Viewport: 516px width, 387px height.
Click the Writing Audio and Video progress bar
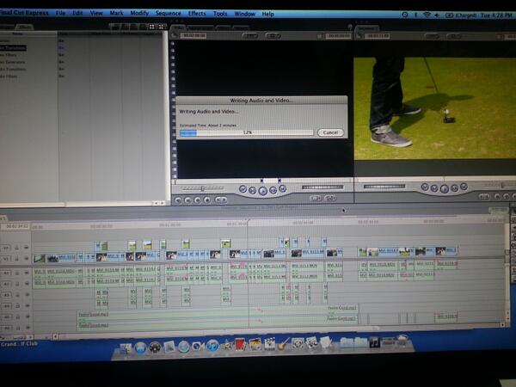247,132
